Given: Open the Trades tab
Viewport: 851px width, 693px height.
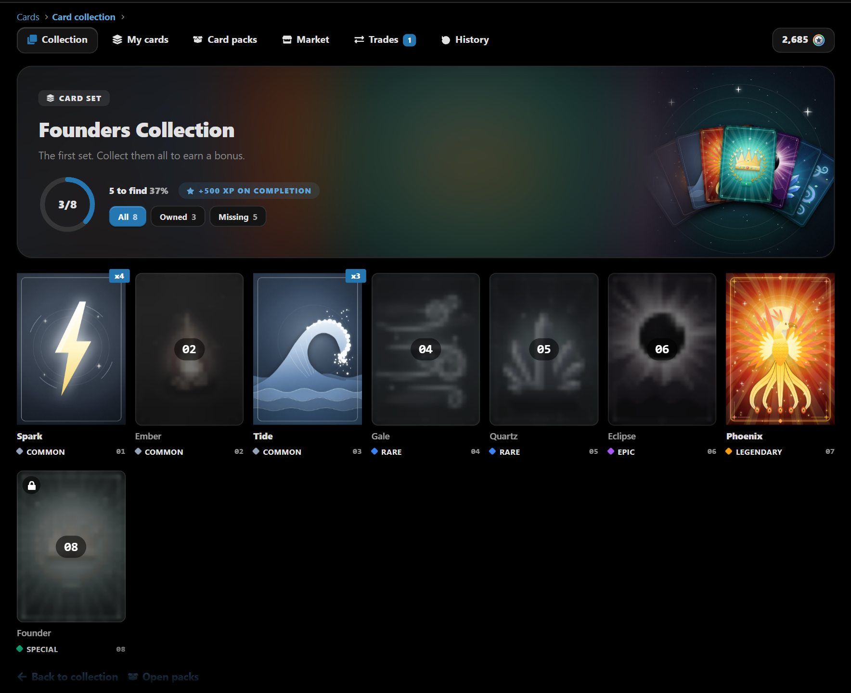Looking at the screenshot, I should click(x=385, y=40).
